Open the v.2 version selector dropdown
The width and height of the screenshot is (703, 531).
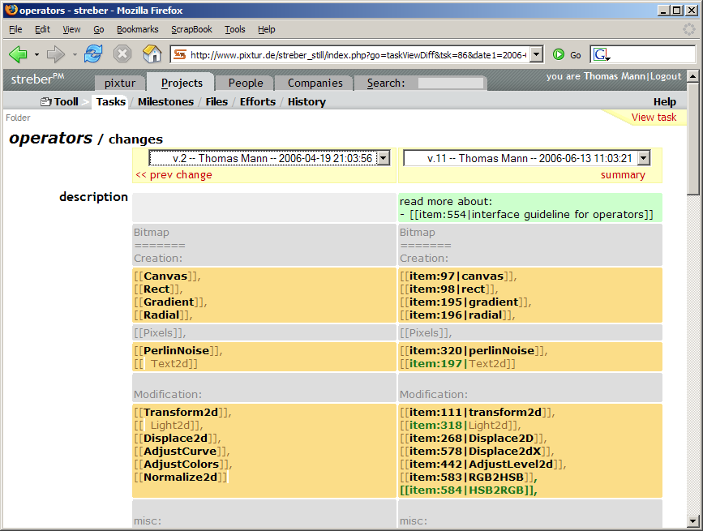[384, 158]
